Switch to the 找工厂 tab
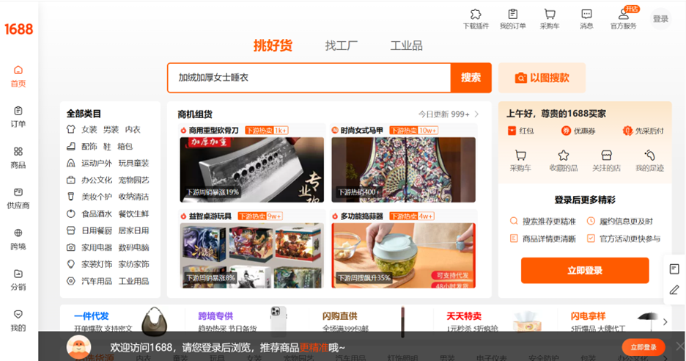 click(342, 45)
